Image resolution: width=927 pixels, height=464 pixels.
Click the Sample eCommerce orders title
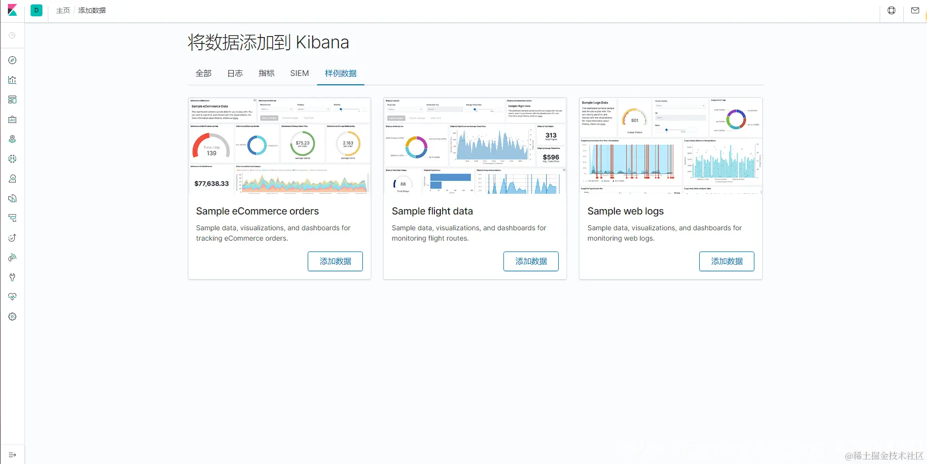click(x=257, y=211)
